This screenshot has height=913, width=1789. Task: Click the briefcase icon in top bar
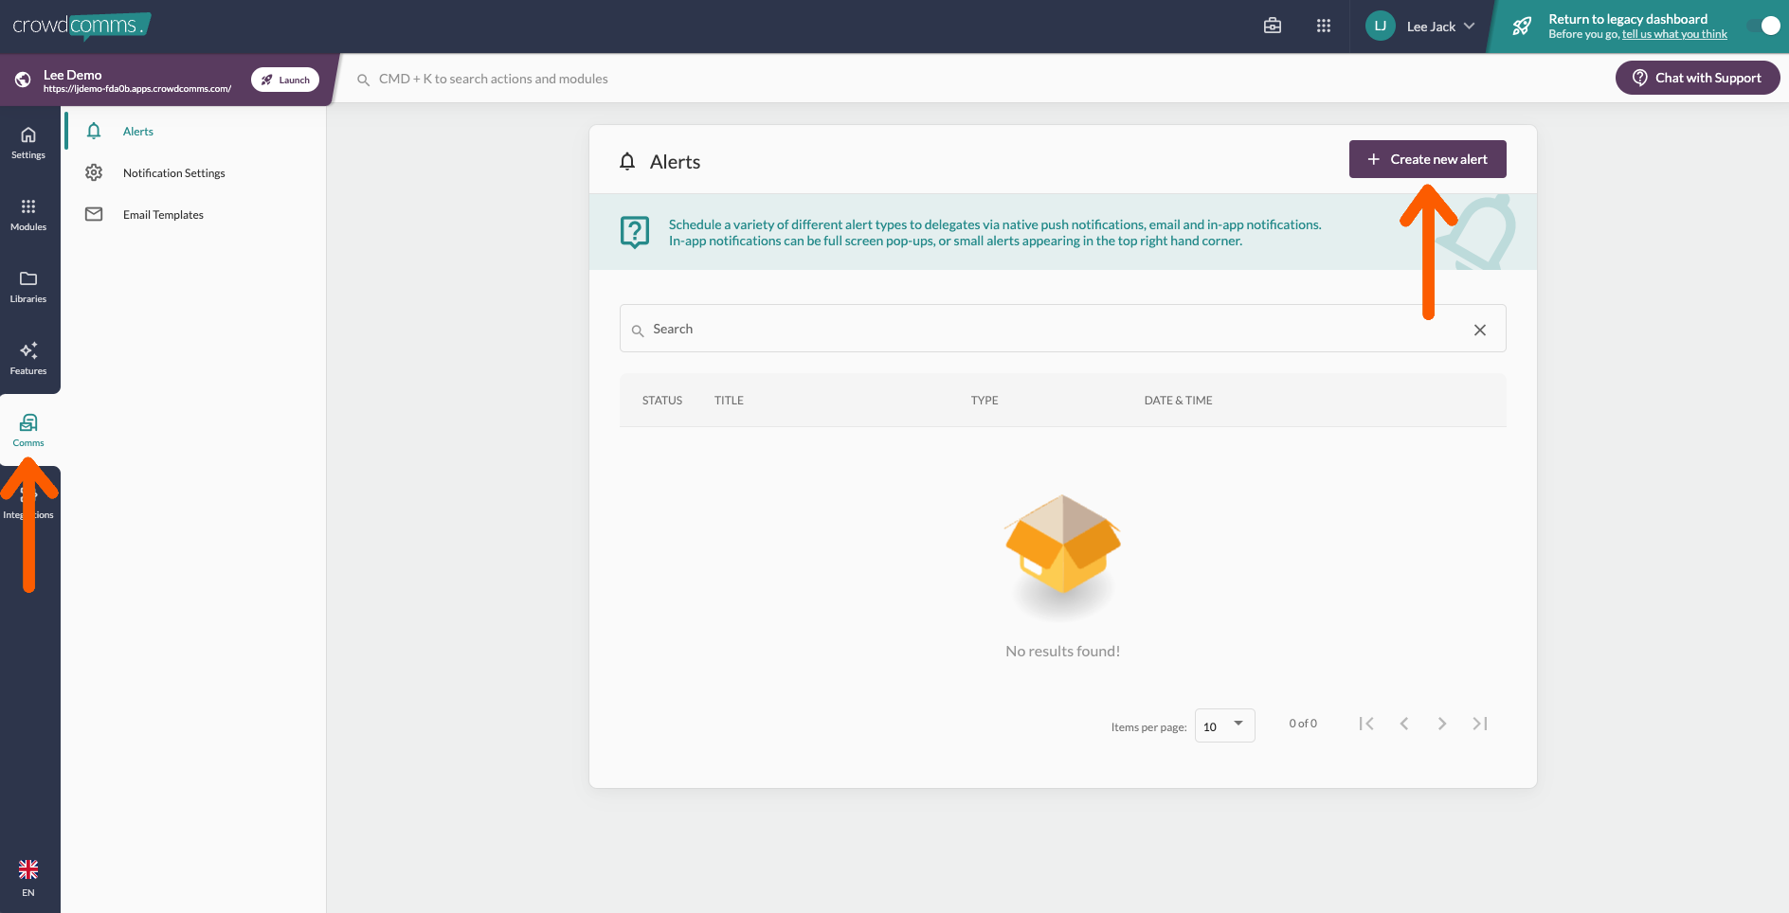coord(1273,27)
